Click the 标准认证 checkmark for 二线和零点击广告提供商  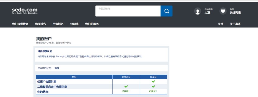[126, 86]
